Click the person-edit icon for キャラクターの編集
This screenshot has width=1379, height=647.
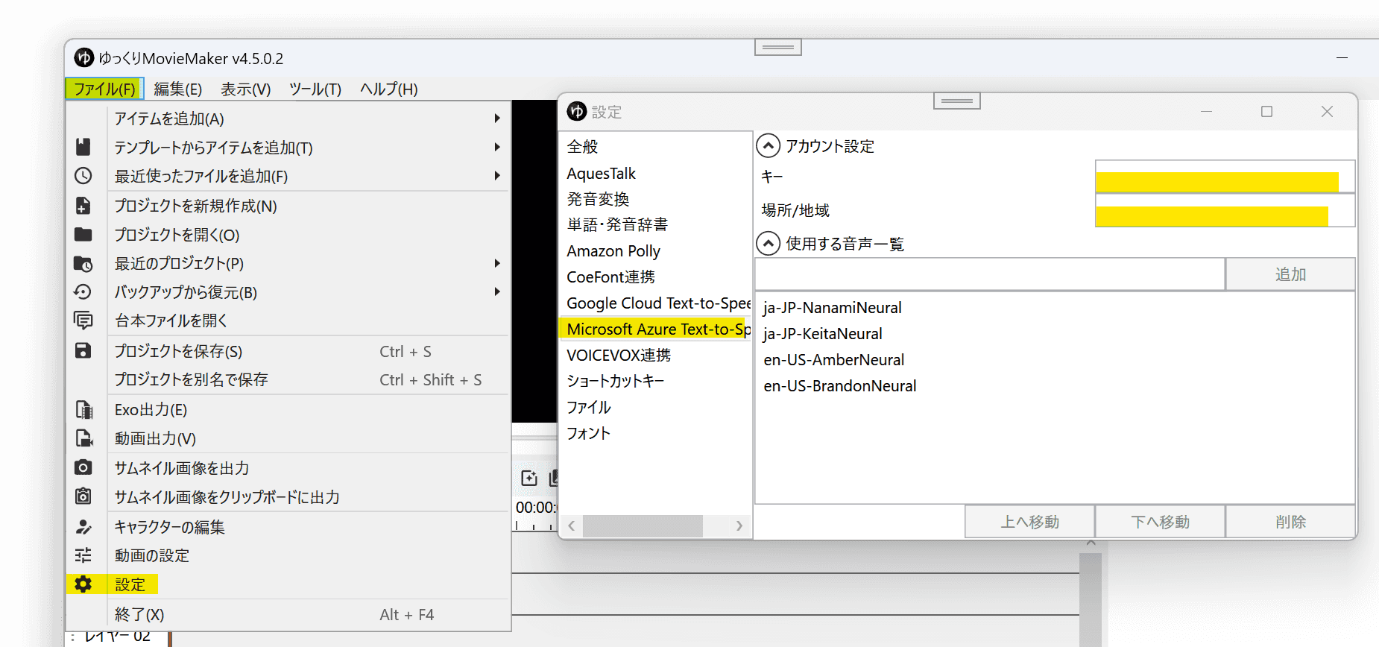click(x=83, y=527)
